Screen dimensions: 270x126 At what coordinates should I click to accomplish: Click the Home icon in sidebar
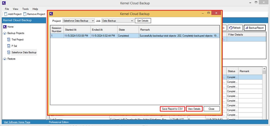[5, 27]
